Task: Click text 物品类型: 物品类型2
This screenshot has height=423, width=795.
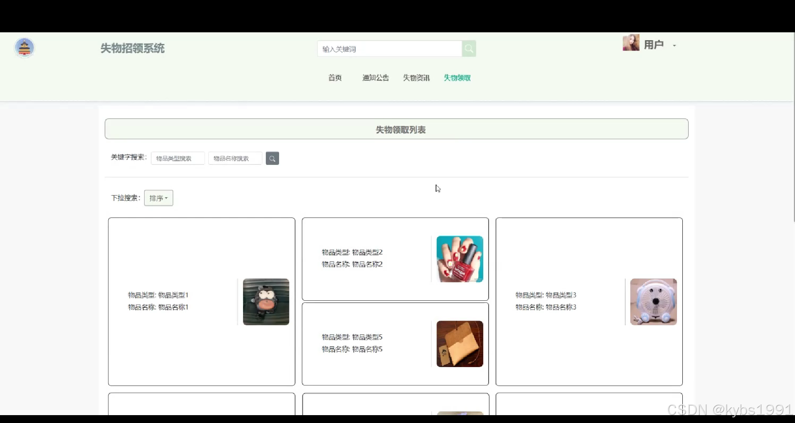Action: pos(352,252)
